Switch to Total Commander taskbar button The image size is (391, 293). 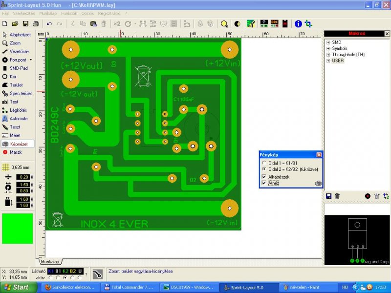tap(129, 287)
